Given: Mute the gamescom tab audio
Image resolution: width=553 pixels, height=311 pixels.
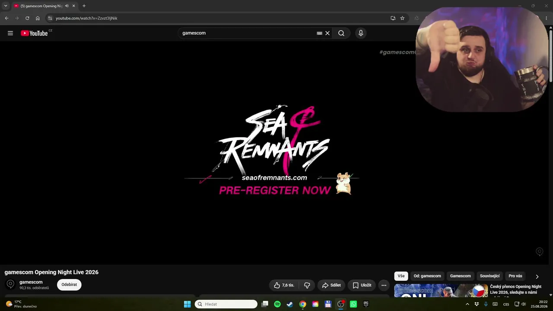Looking at the screenshot, I should (x=67, y=6).
